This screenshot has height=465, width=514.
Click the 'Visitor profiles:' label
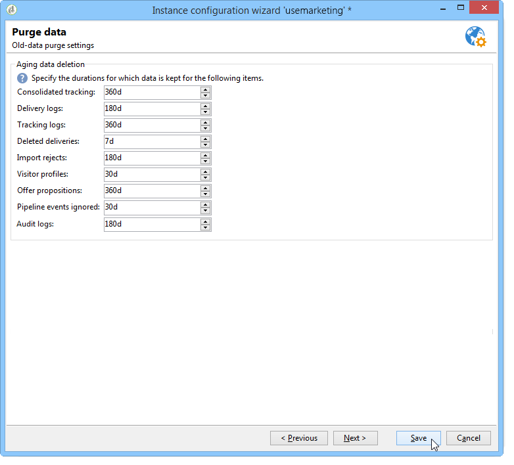43,174
